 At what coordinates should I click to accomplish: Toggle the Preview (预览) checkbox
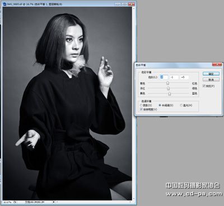[204, 86]
